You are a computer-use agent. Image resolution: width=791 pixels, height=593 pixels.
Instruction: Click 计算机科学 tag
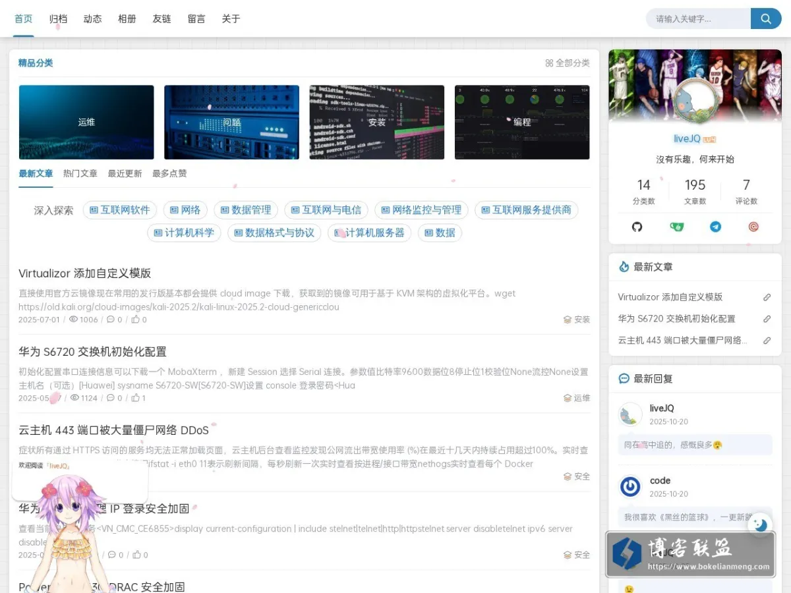coord(184,233)
